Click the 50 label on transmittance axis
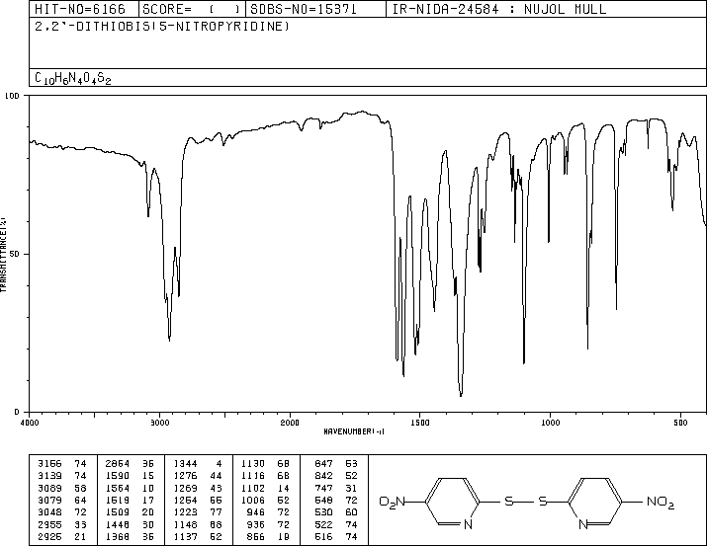The image size is (707, 546). coord(15,254)
